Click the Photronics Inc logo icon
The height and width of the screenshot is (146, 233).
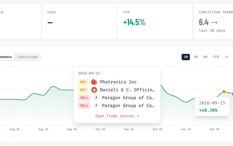(94, 82)
